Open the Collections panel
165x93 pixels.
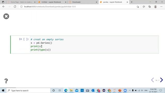pos(150,7)
